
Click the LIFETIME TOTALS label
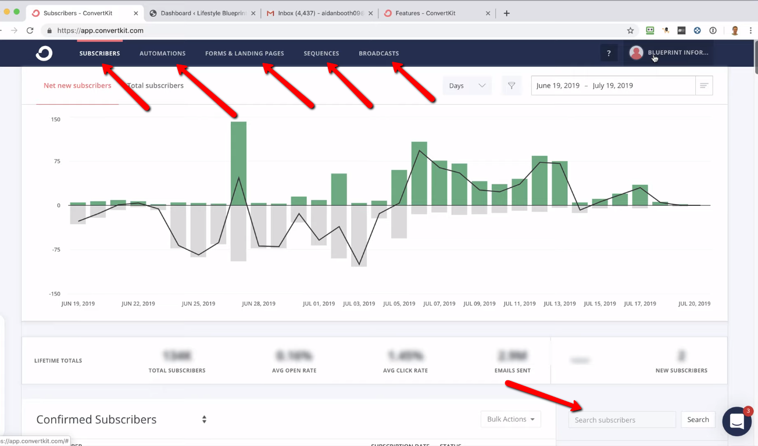click(x=58, y=361)
